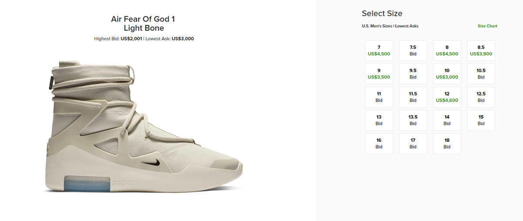Select size 11.5 Bid tile

pyautogui.click(x=413, y=97)
